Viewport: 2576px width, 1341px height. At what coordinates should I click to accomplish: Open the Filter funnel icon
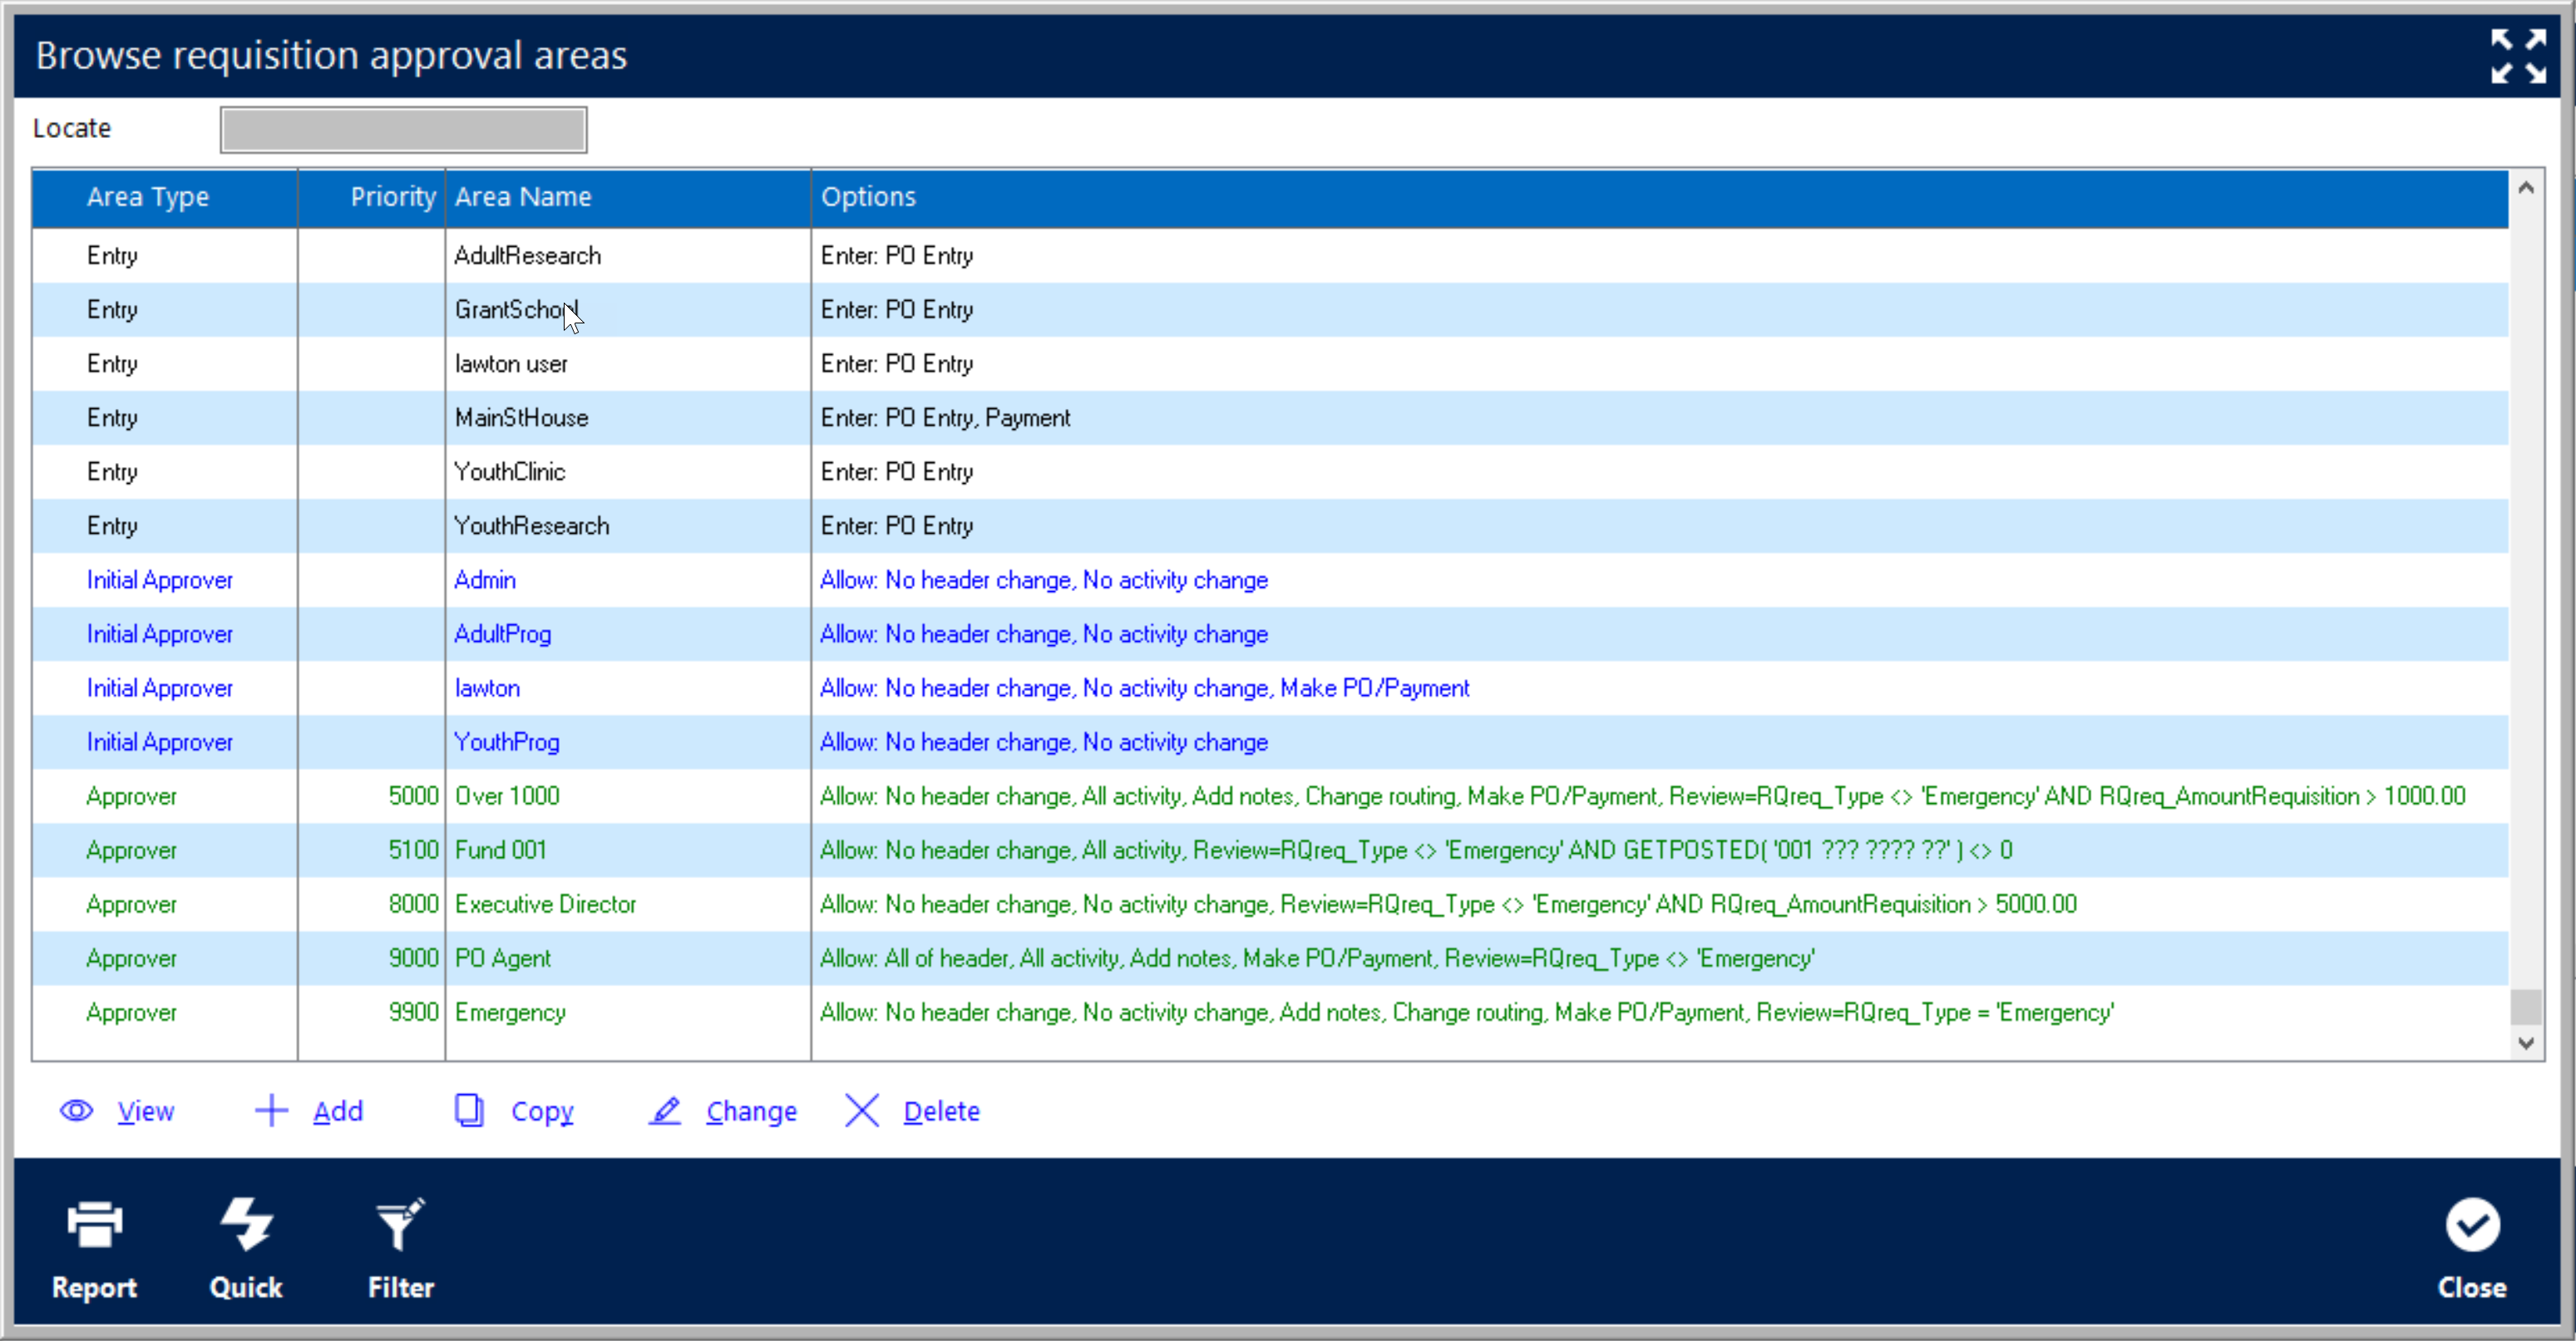click(x=400, y=1225)
